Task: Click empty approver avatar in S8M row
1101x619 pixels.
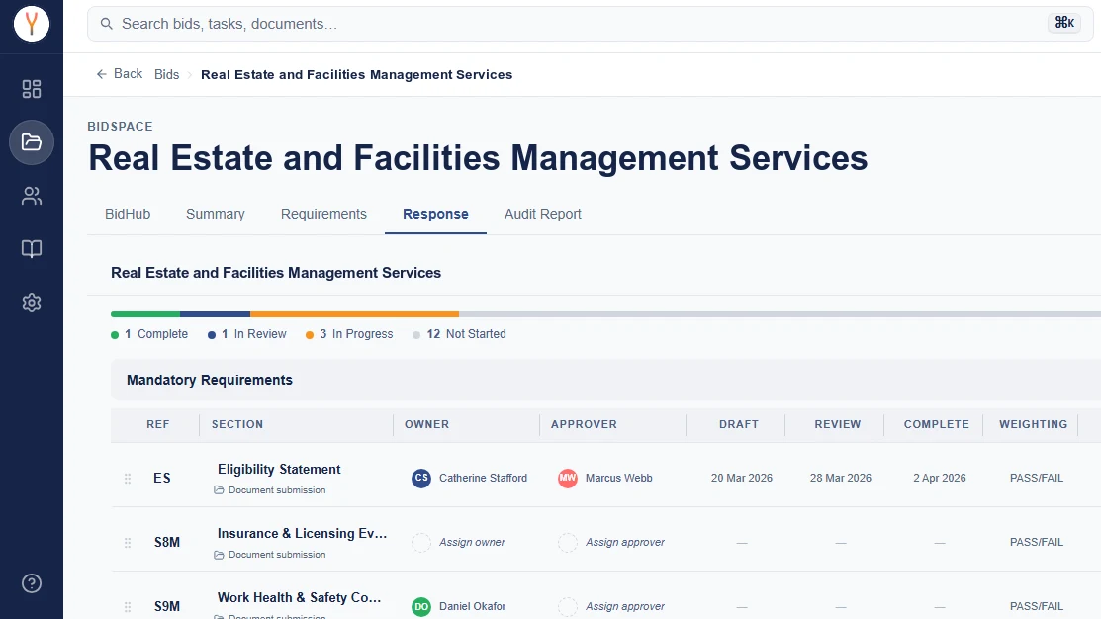Action: (568, 543)
